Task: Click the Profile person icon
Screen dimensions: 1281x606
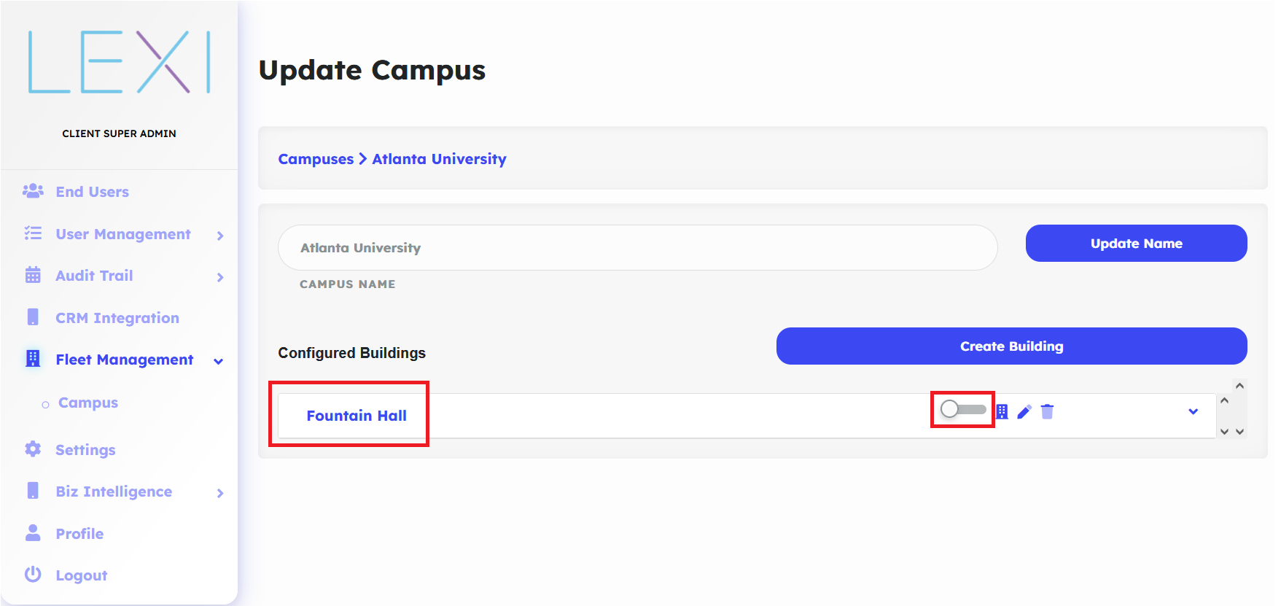Action: click(x=33, y=533)
